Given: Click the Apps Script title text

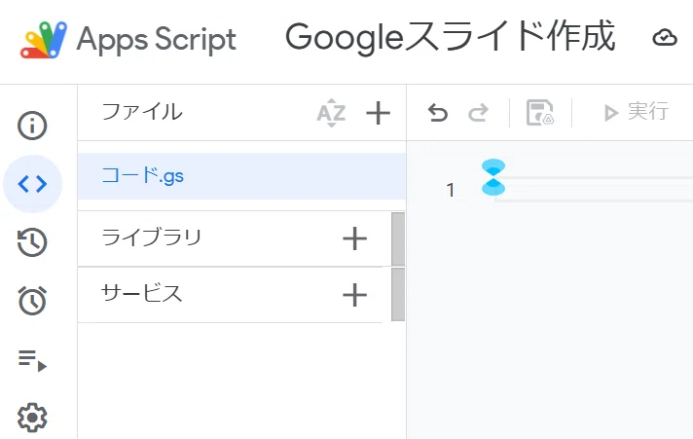Looking at the screenshot, I should pos(157,40).
